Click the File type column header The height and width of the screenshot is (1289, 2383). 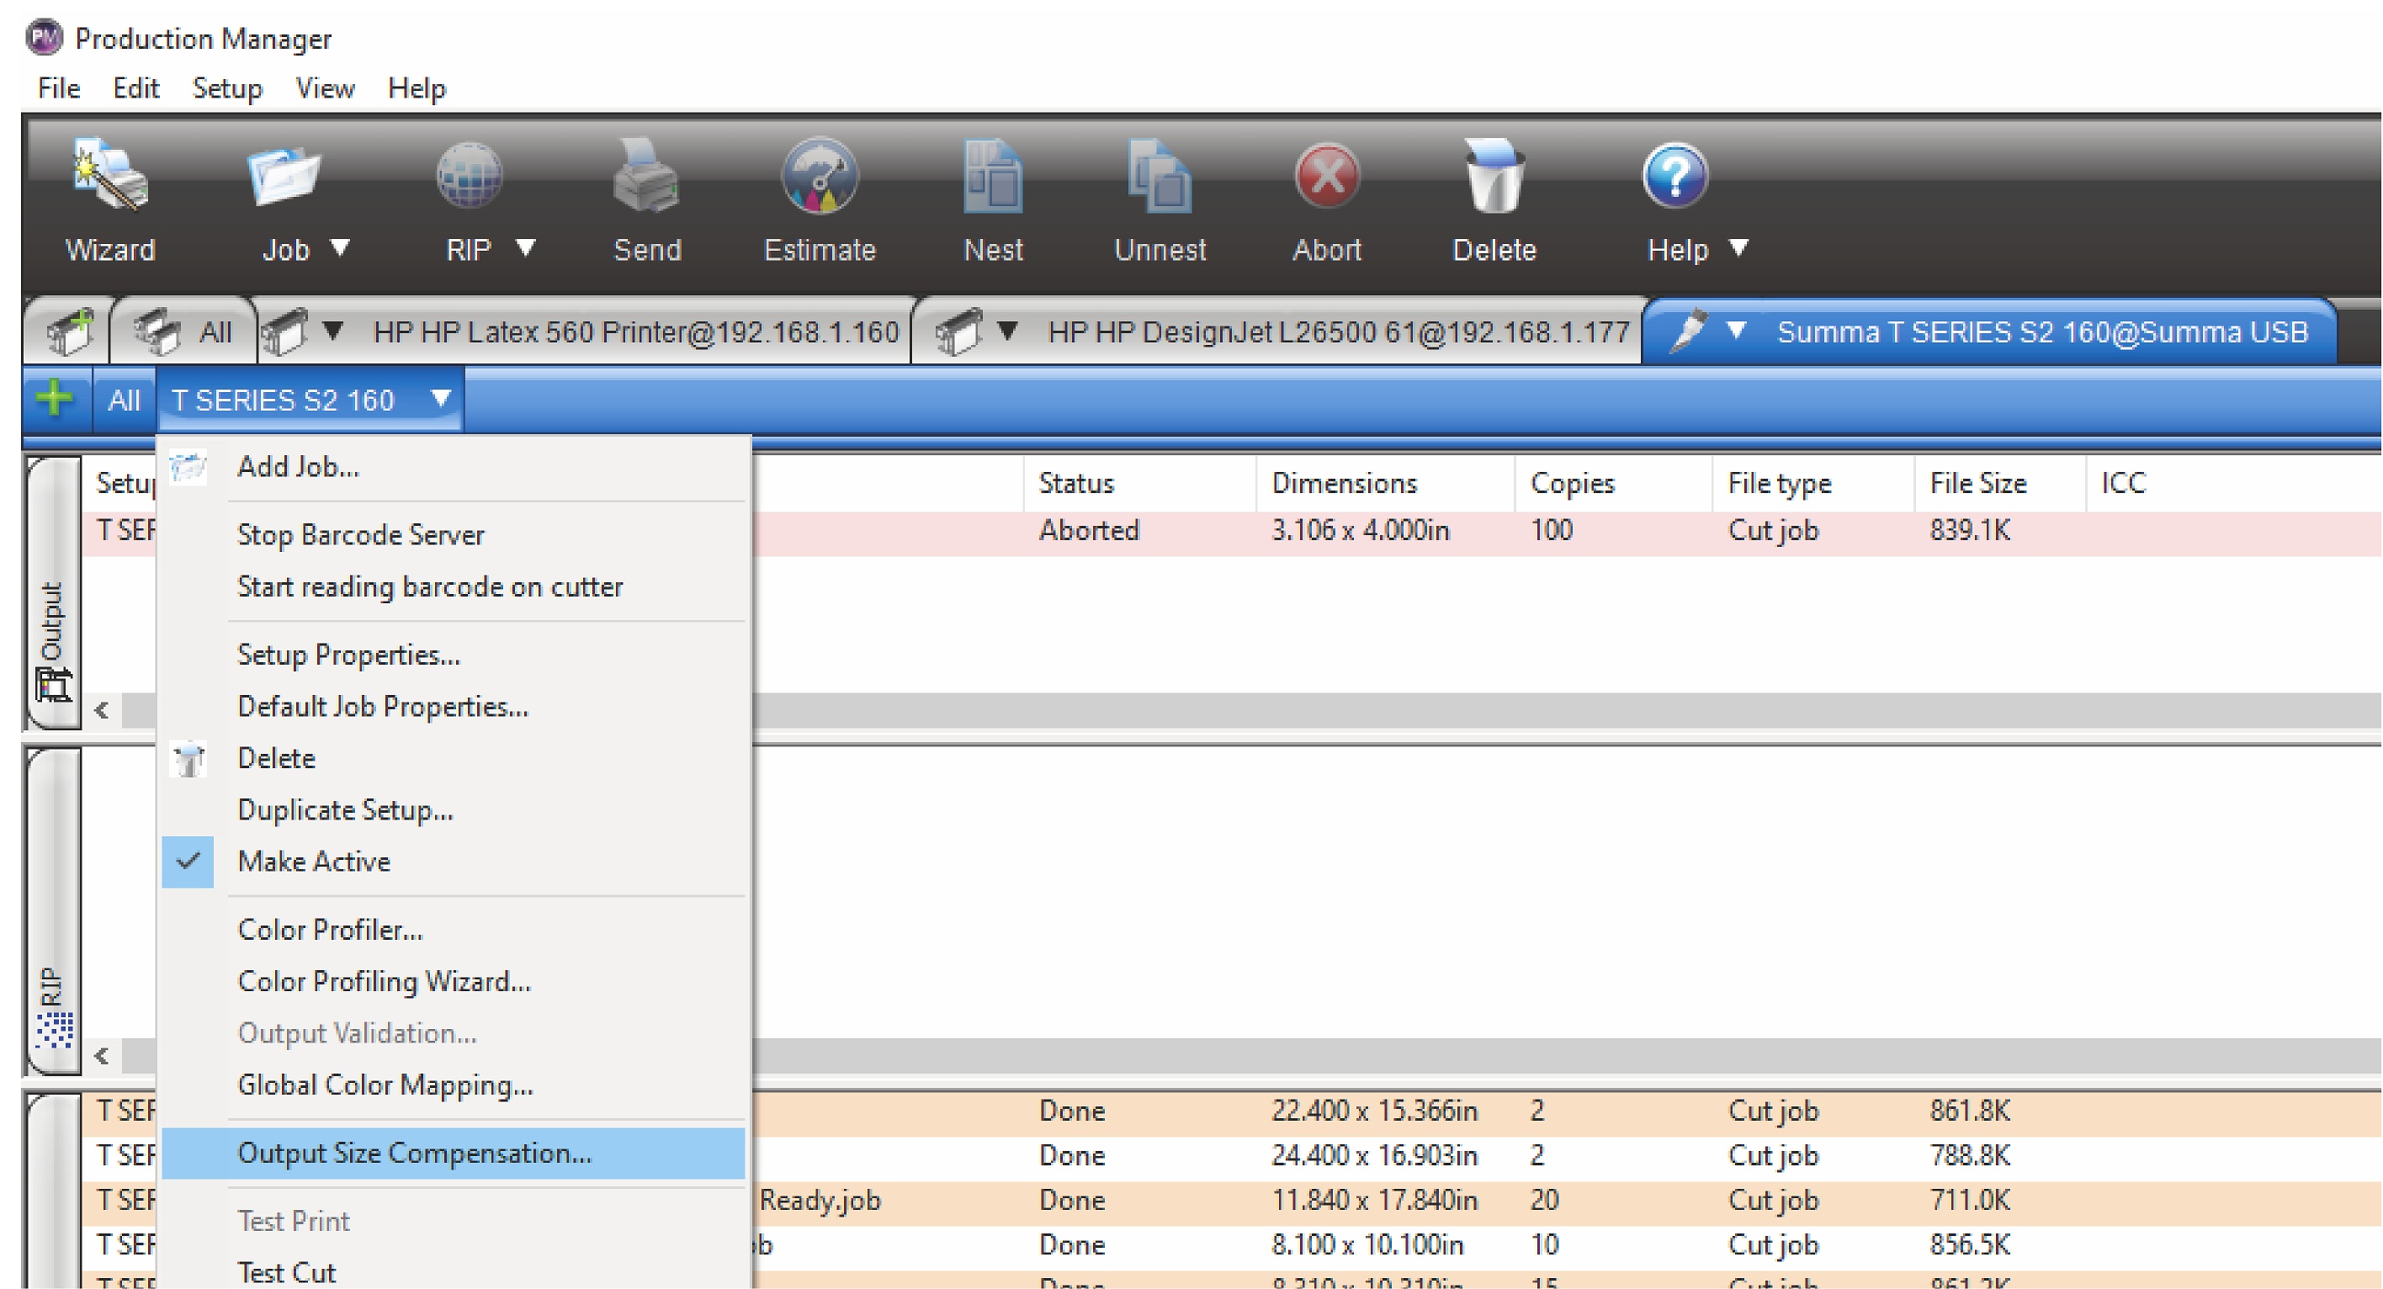pyautogui.click(x=1813, y=483)
